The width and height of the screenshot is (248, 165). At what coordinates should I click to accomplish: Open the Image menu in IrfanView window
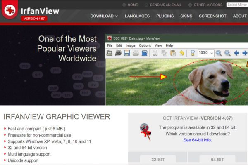[x=130, y=46]
